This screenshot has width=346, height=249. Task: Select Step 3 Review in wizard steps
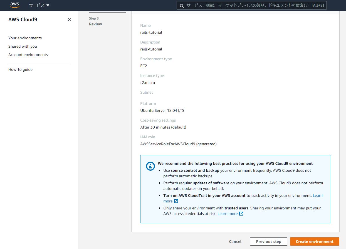click(x=95, y=21)
